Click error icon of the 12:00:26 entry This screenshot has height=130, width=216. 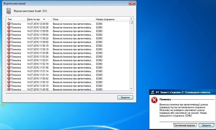point(9,27)
